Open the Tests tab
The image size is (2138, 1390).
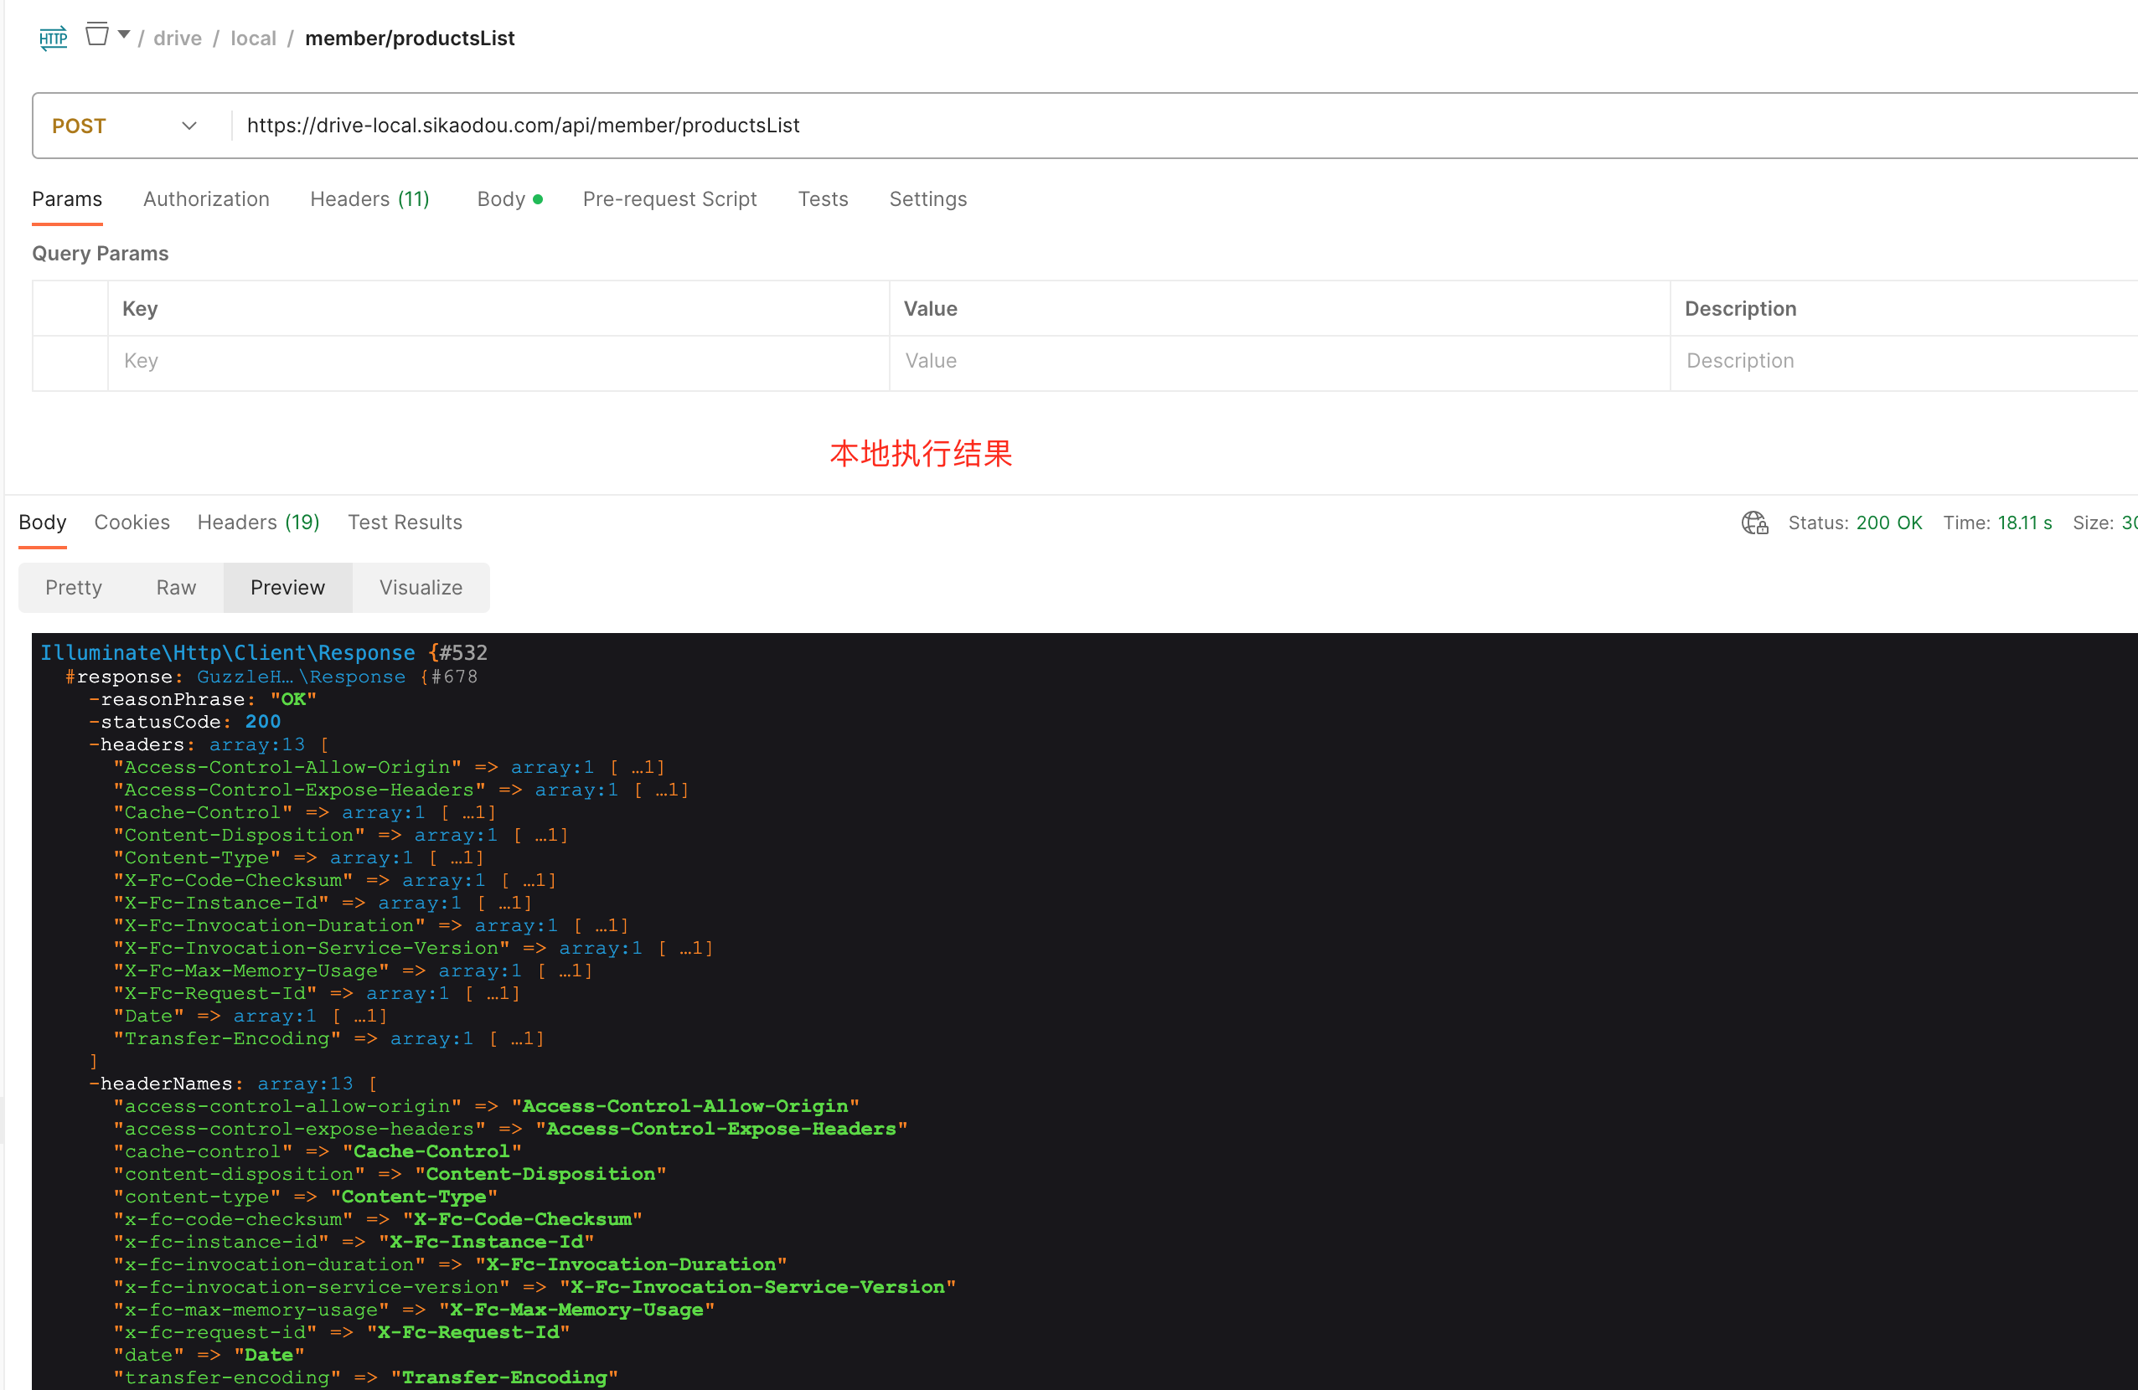pyautogui.click(x=823, y=199)
